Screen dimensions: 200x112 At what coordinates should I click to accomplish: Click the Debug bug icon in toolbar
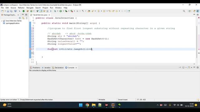[x=55, y=11]
